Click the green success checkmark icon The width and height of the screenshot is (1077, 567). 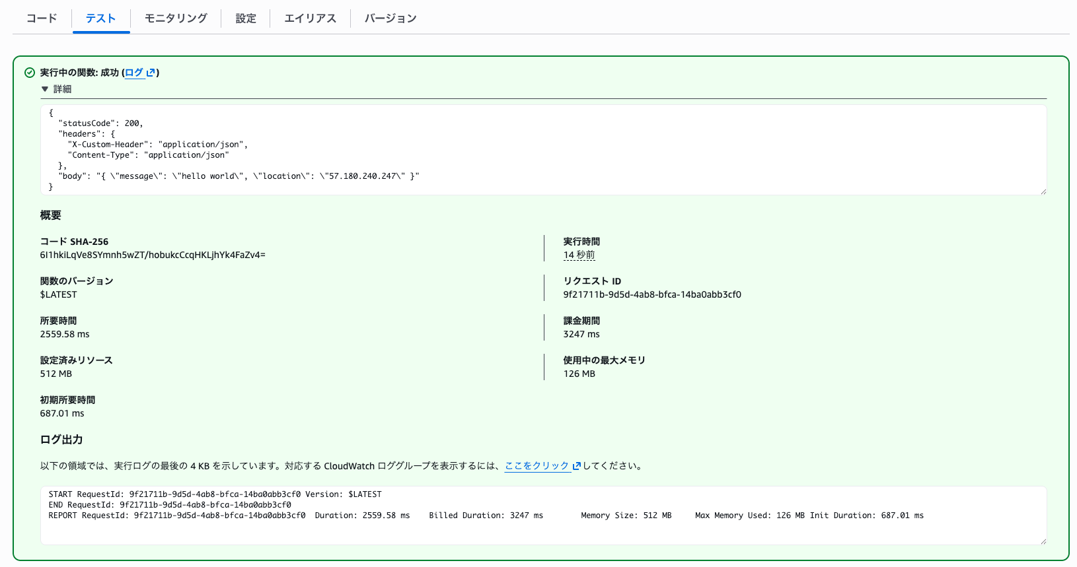pos(30,73)
